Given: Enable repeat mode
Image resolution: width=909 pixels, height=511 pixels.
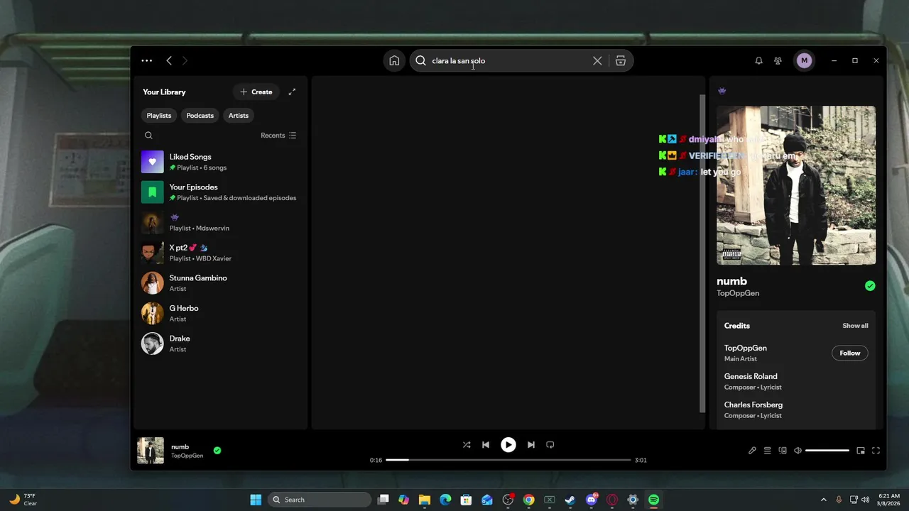Looking at the screenshot, I should 550,445.
